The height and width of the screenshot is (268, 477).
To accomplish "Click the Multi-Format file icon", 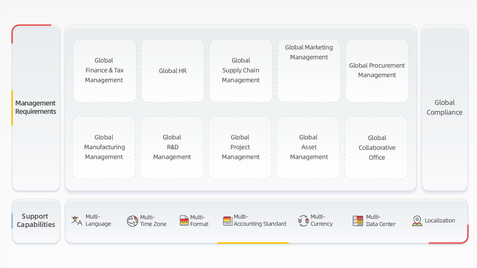I will tap(184, 221).
